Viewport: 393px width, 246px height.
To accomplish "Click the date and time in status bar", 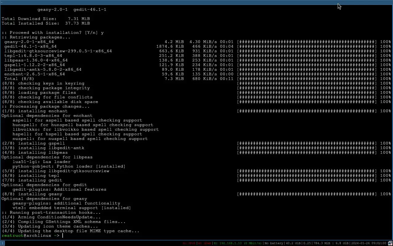I will tap(369, 243).
